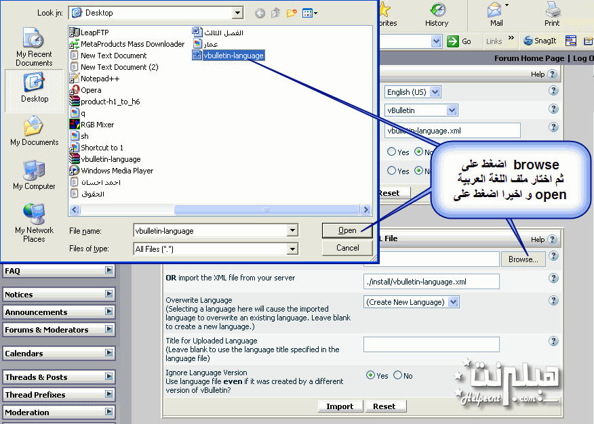Click the green Go arrow button
The image size is (594, 424).
point(453,41)
